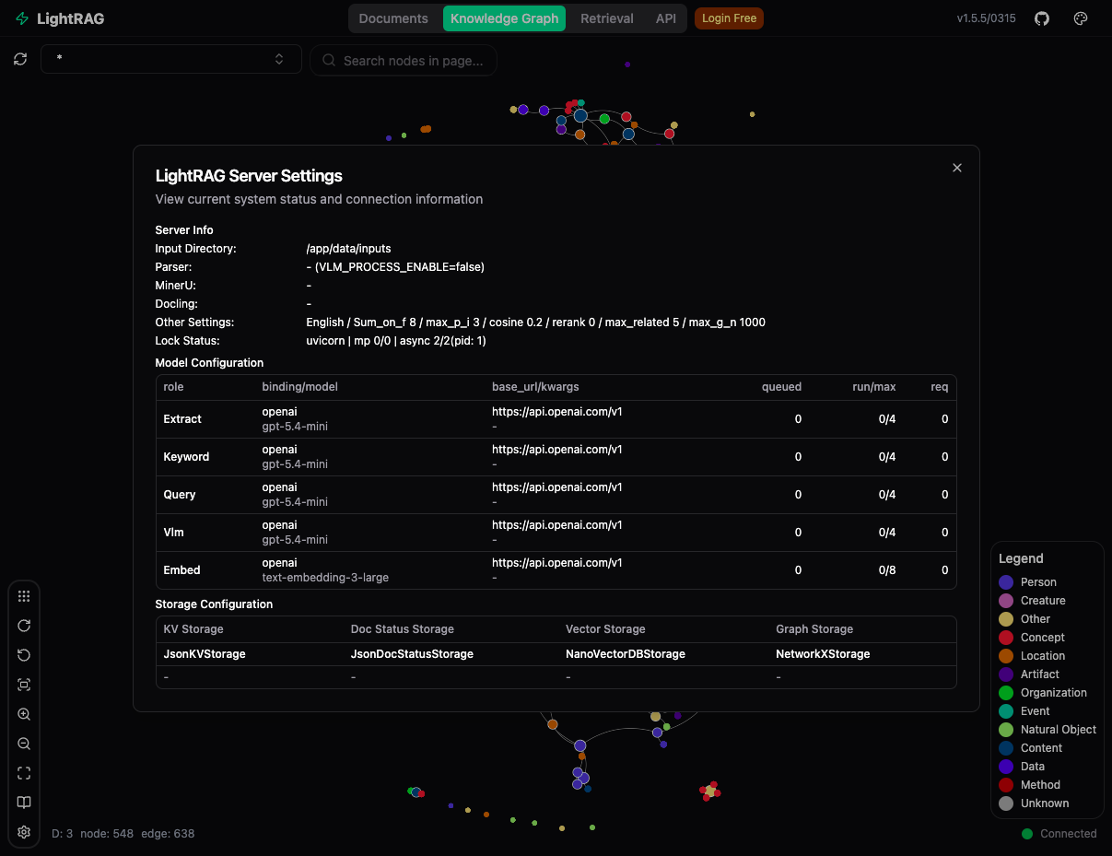Close the LightRAG Server Settings dialog
Screen dimensions: 1112x856
[957, 168]
